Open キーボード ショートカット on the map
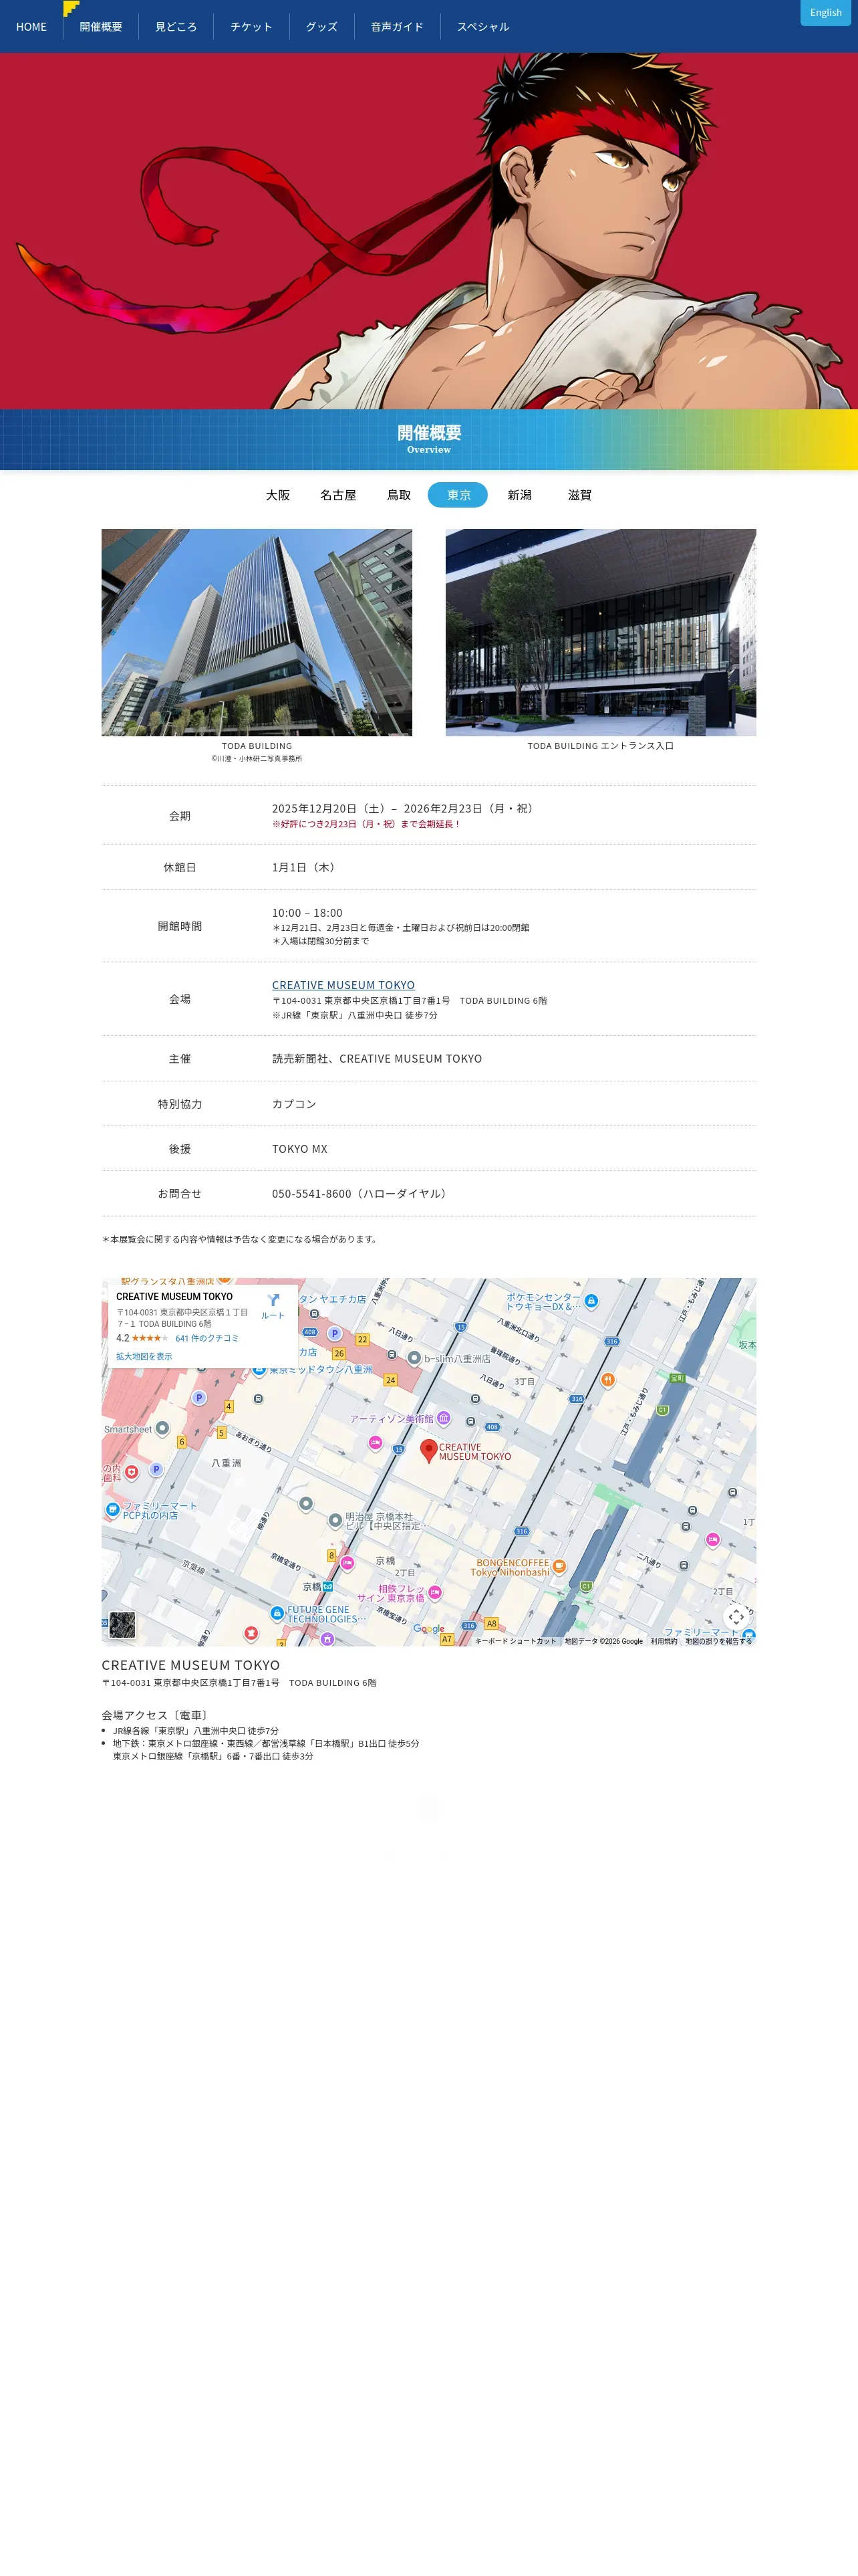The width and height of the screenshot is (858, 2576). click(515, 1641)
